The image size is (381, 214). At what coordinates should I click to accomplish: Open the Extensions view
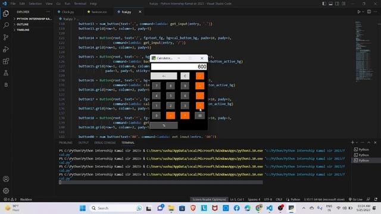[6, 61]
